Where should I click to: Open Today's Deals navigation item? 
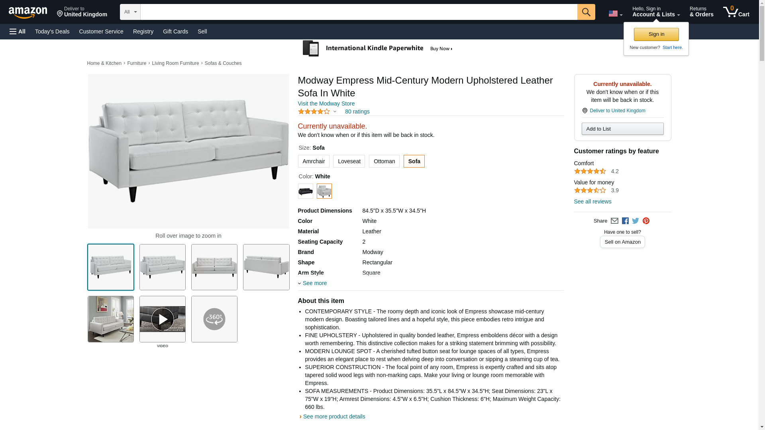coord(52,31)
